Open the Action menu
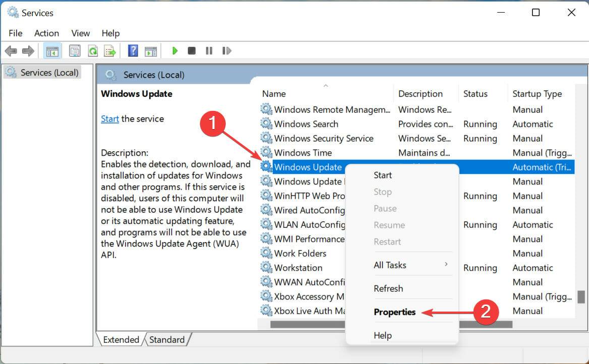This screenshot has width=589, height=364. point(46,33)
